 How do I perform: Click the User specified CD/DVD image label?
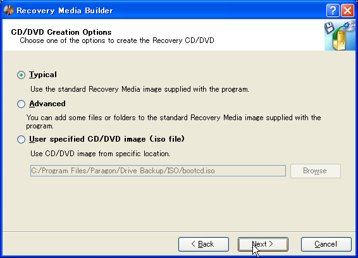[x=107, y=139]
